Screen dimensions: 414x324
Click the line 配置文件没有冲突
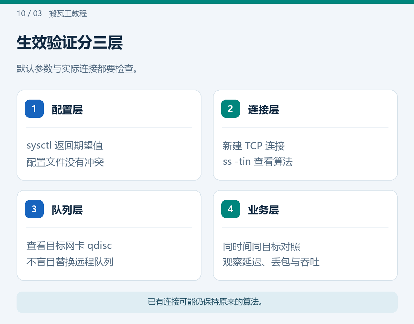coord(65,162)
